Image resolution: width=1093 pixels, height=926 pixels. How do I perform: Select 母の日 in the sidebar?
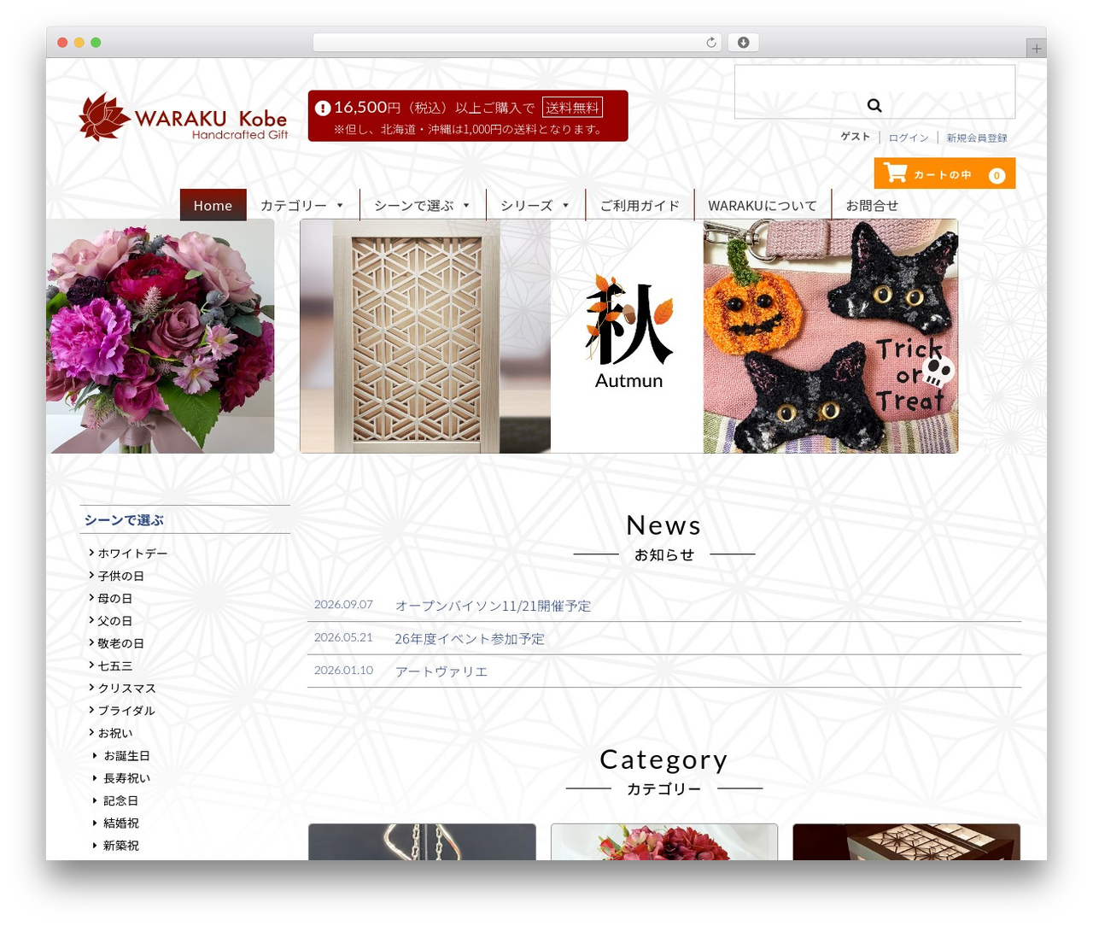point(114,599)
